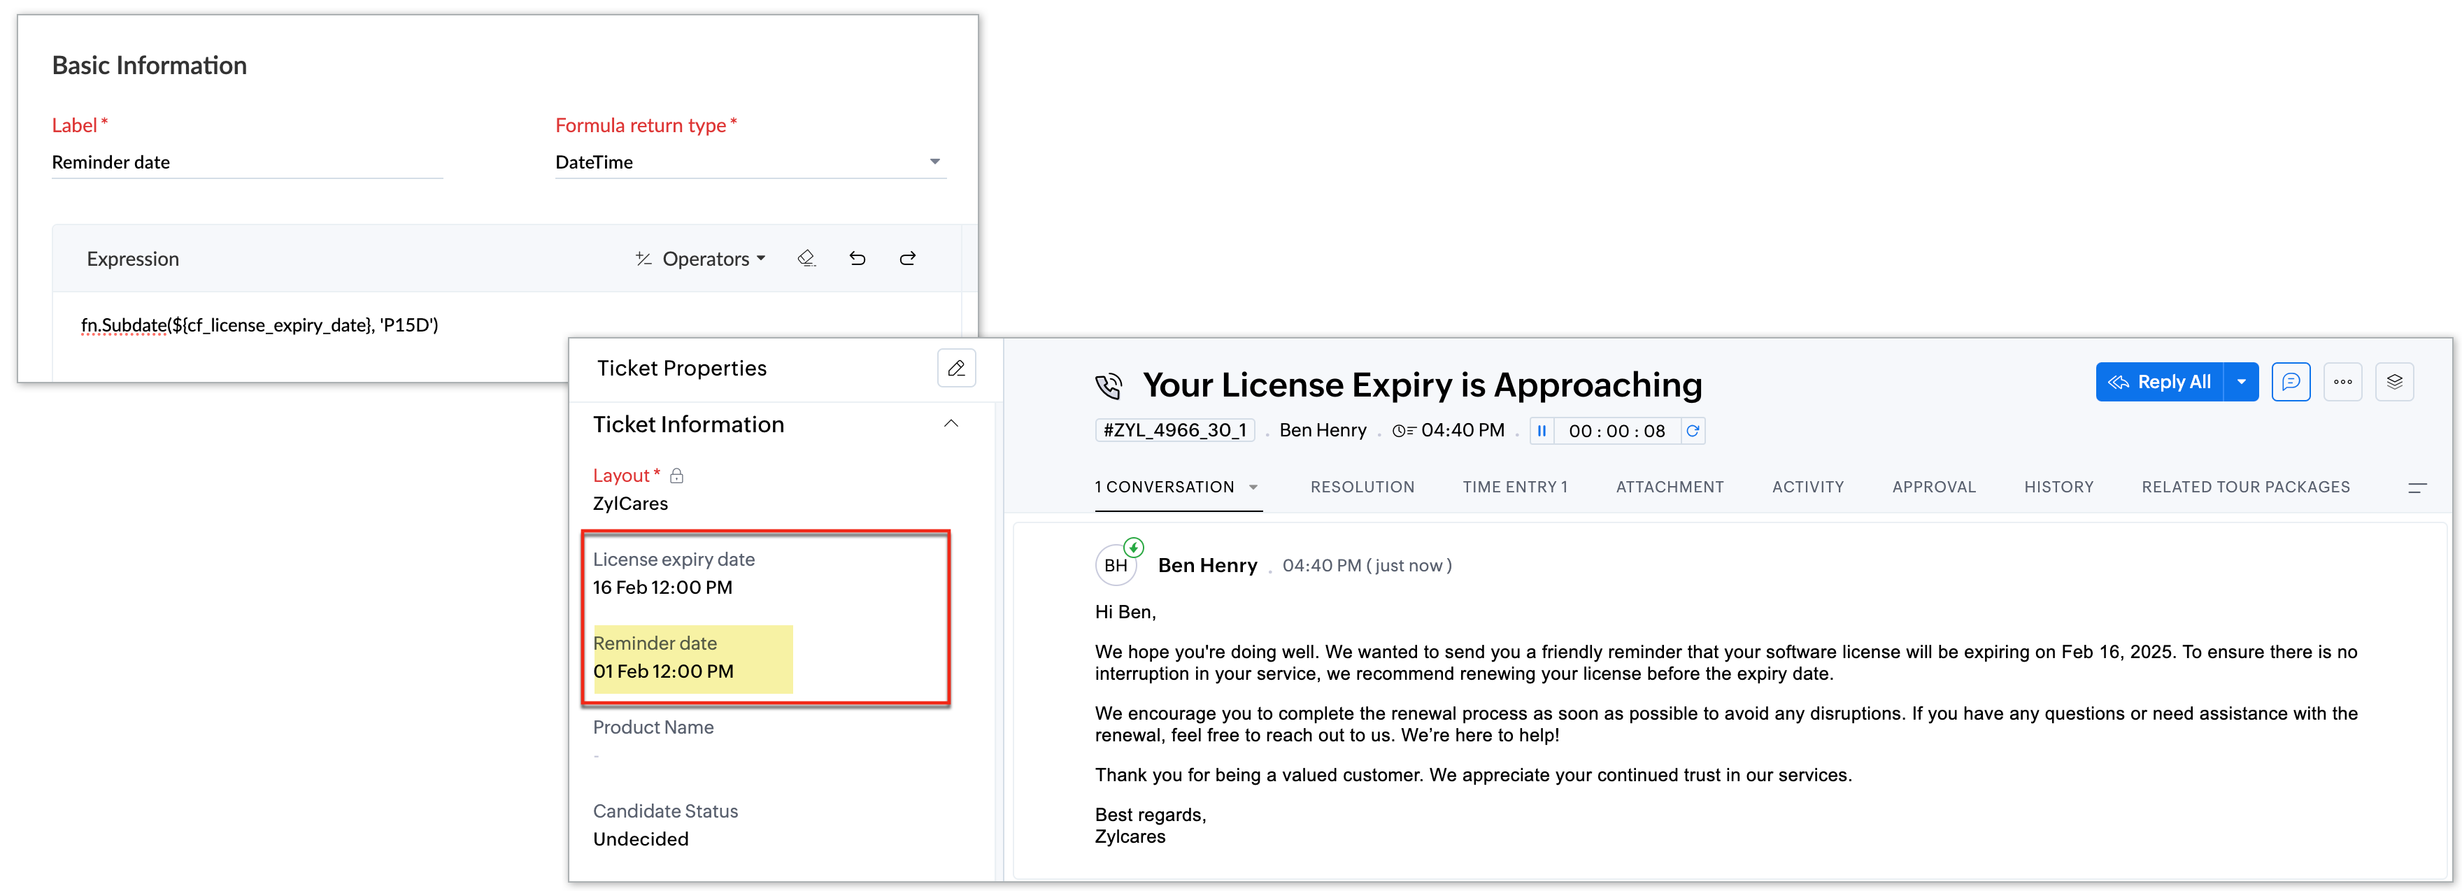Switch to the Resolution tab
The image size is (2462, 891).
(x=1362, y=487)
